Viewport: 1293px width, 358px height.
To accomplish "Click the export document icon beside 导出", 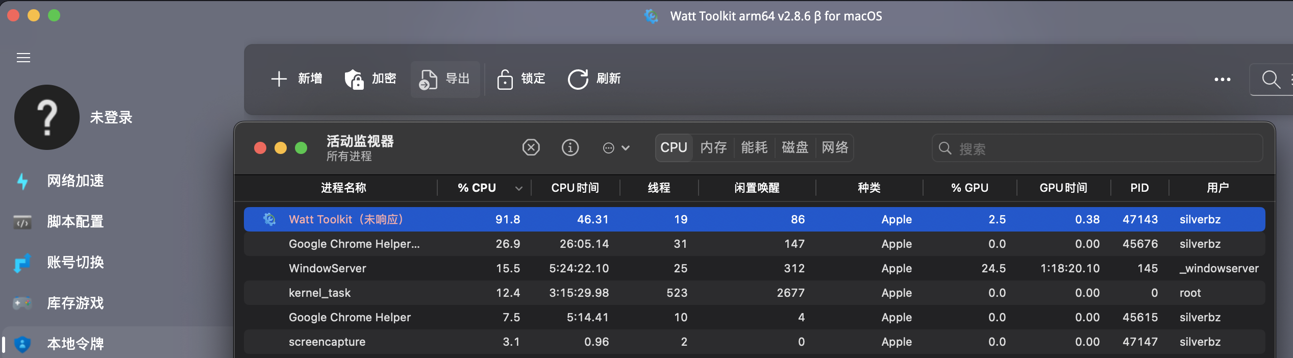I will pyautogui.click(x=428, y=80).
